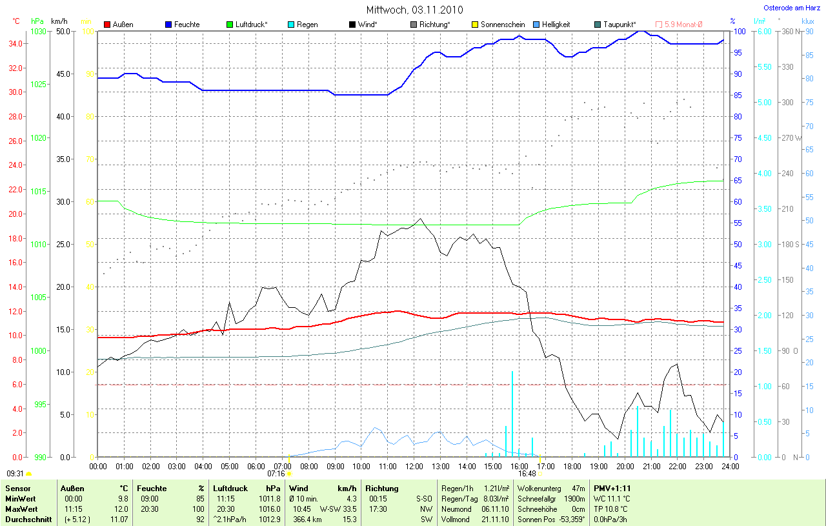
Task: Click the yellow Sonnenschein legend square
Action: coord(475,25)
